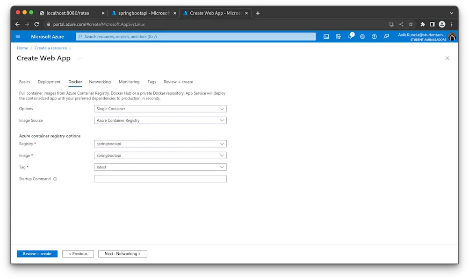Send feedback via the feedback icon
469x279 pixels.
pos(386,36)
